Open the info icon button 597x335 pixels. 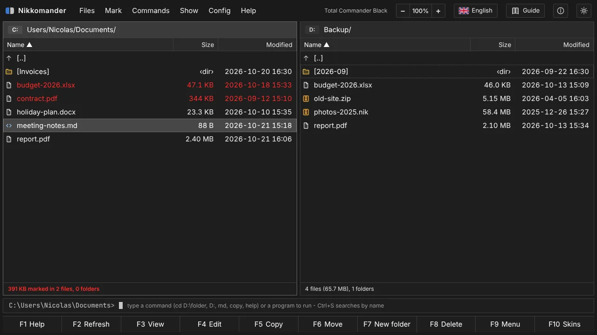pos(561,11)
